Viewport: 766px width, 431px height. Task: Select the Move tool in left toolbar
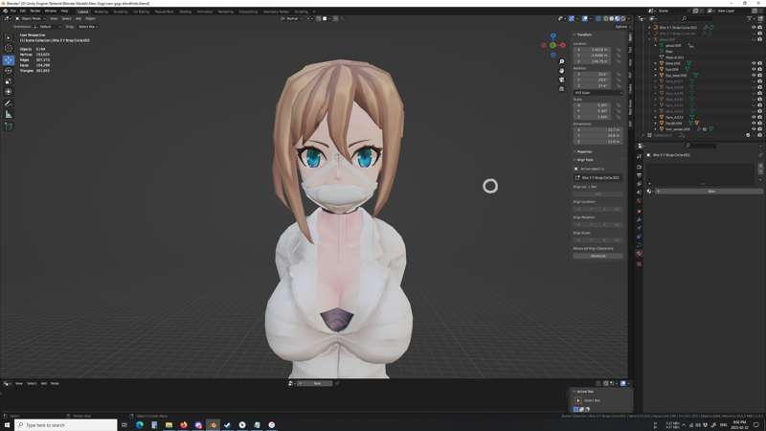(9, 60)
